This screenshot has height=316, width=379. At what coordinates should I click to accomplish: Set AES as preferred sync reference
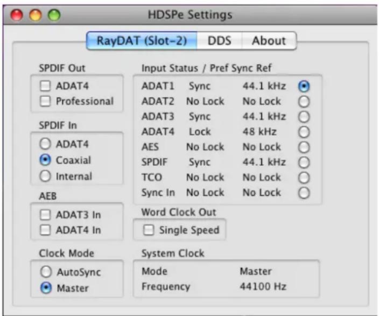tap(304, 148)
